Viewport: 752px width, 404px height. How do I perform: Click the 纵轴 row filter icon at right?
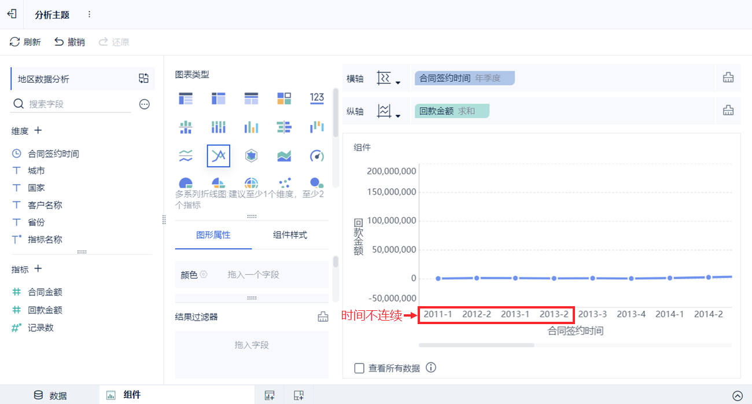click(728, 111)
